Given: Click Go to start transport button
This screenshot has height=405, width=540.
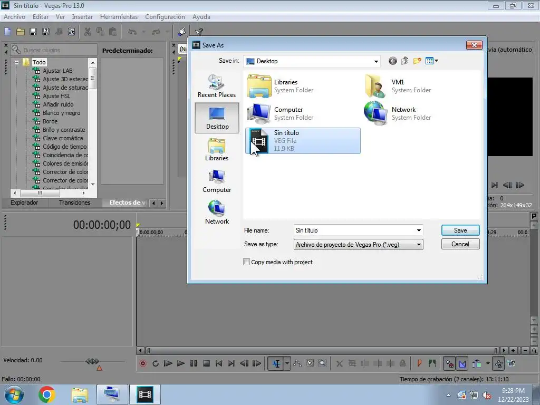Looking at the screenshot, I should click(x=219, y=363).
